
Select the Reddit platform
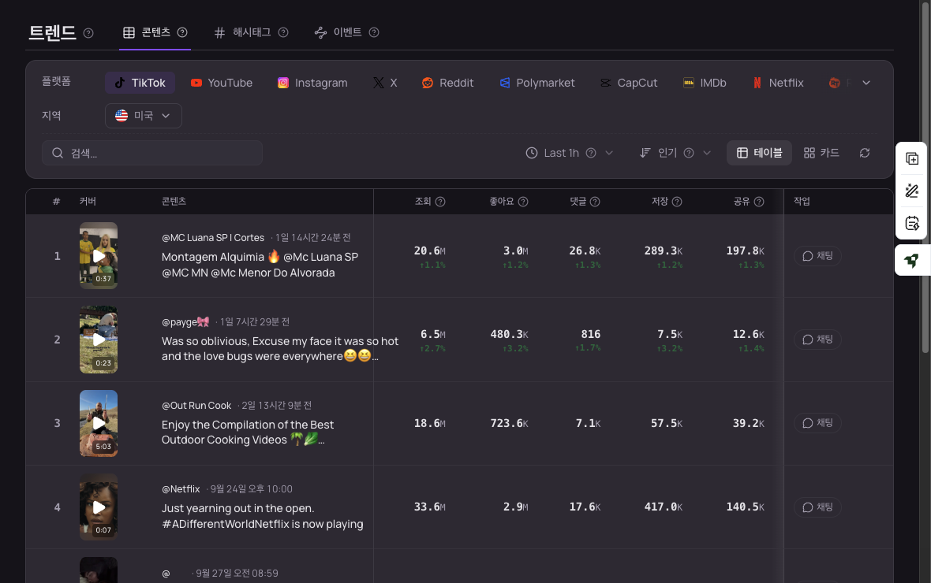(x=447, y=83)
